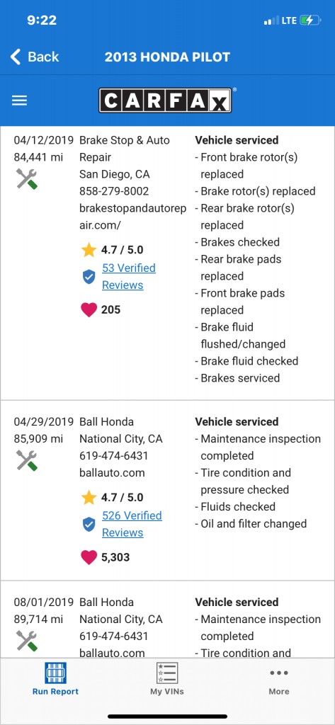Go Back to previous screen
Screen dimensions: 335x725
35,57
